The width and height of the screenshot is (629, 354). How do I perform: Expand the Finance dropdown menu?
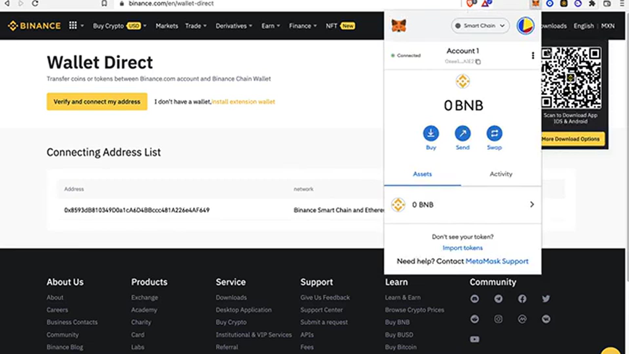click(x=303, y=26)
